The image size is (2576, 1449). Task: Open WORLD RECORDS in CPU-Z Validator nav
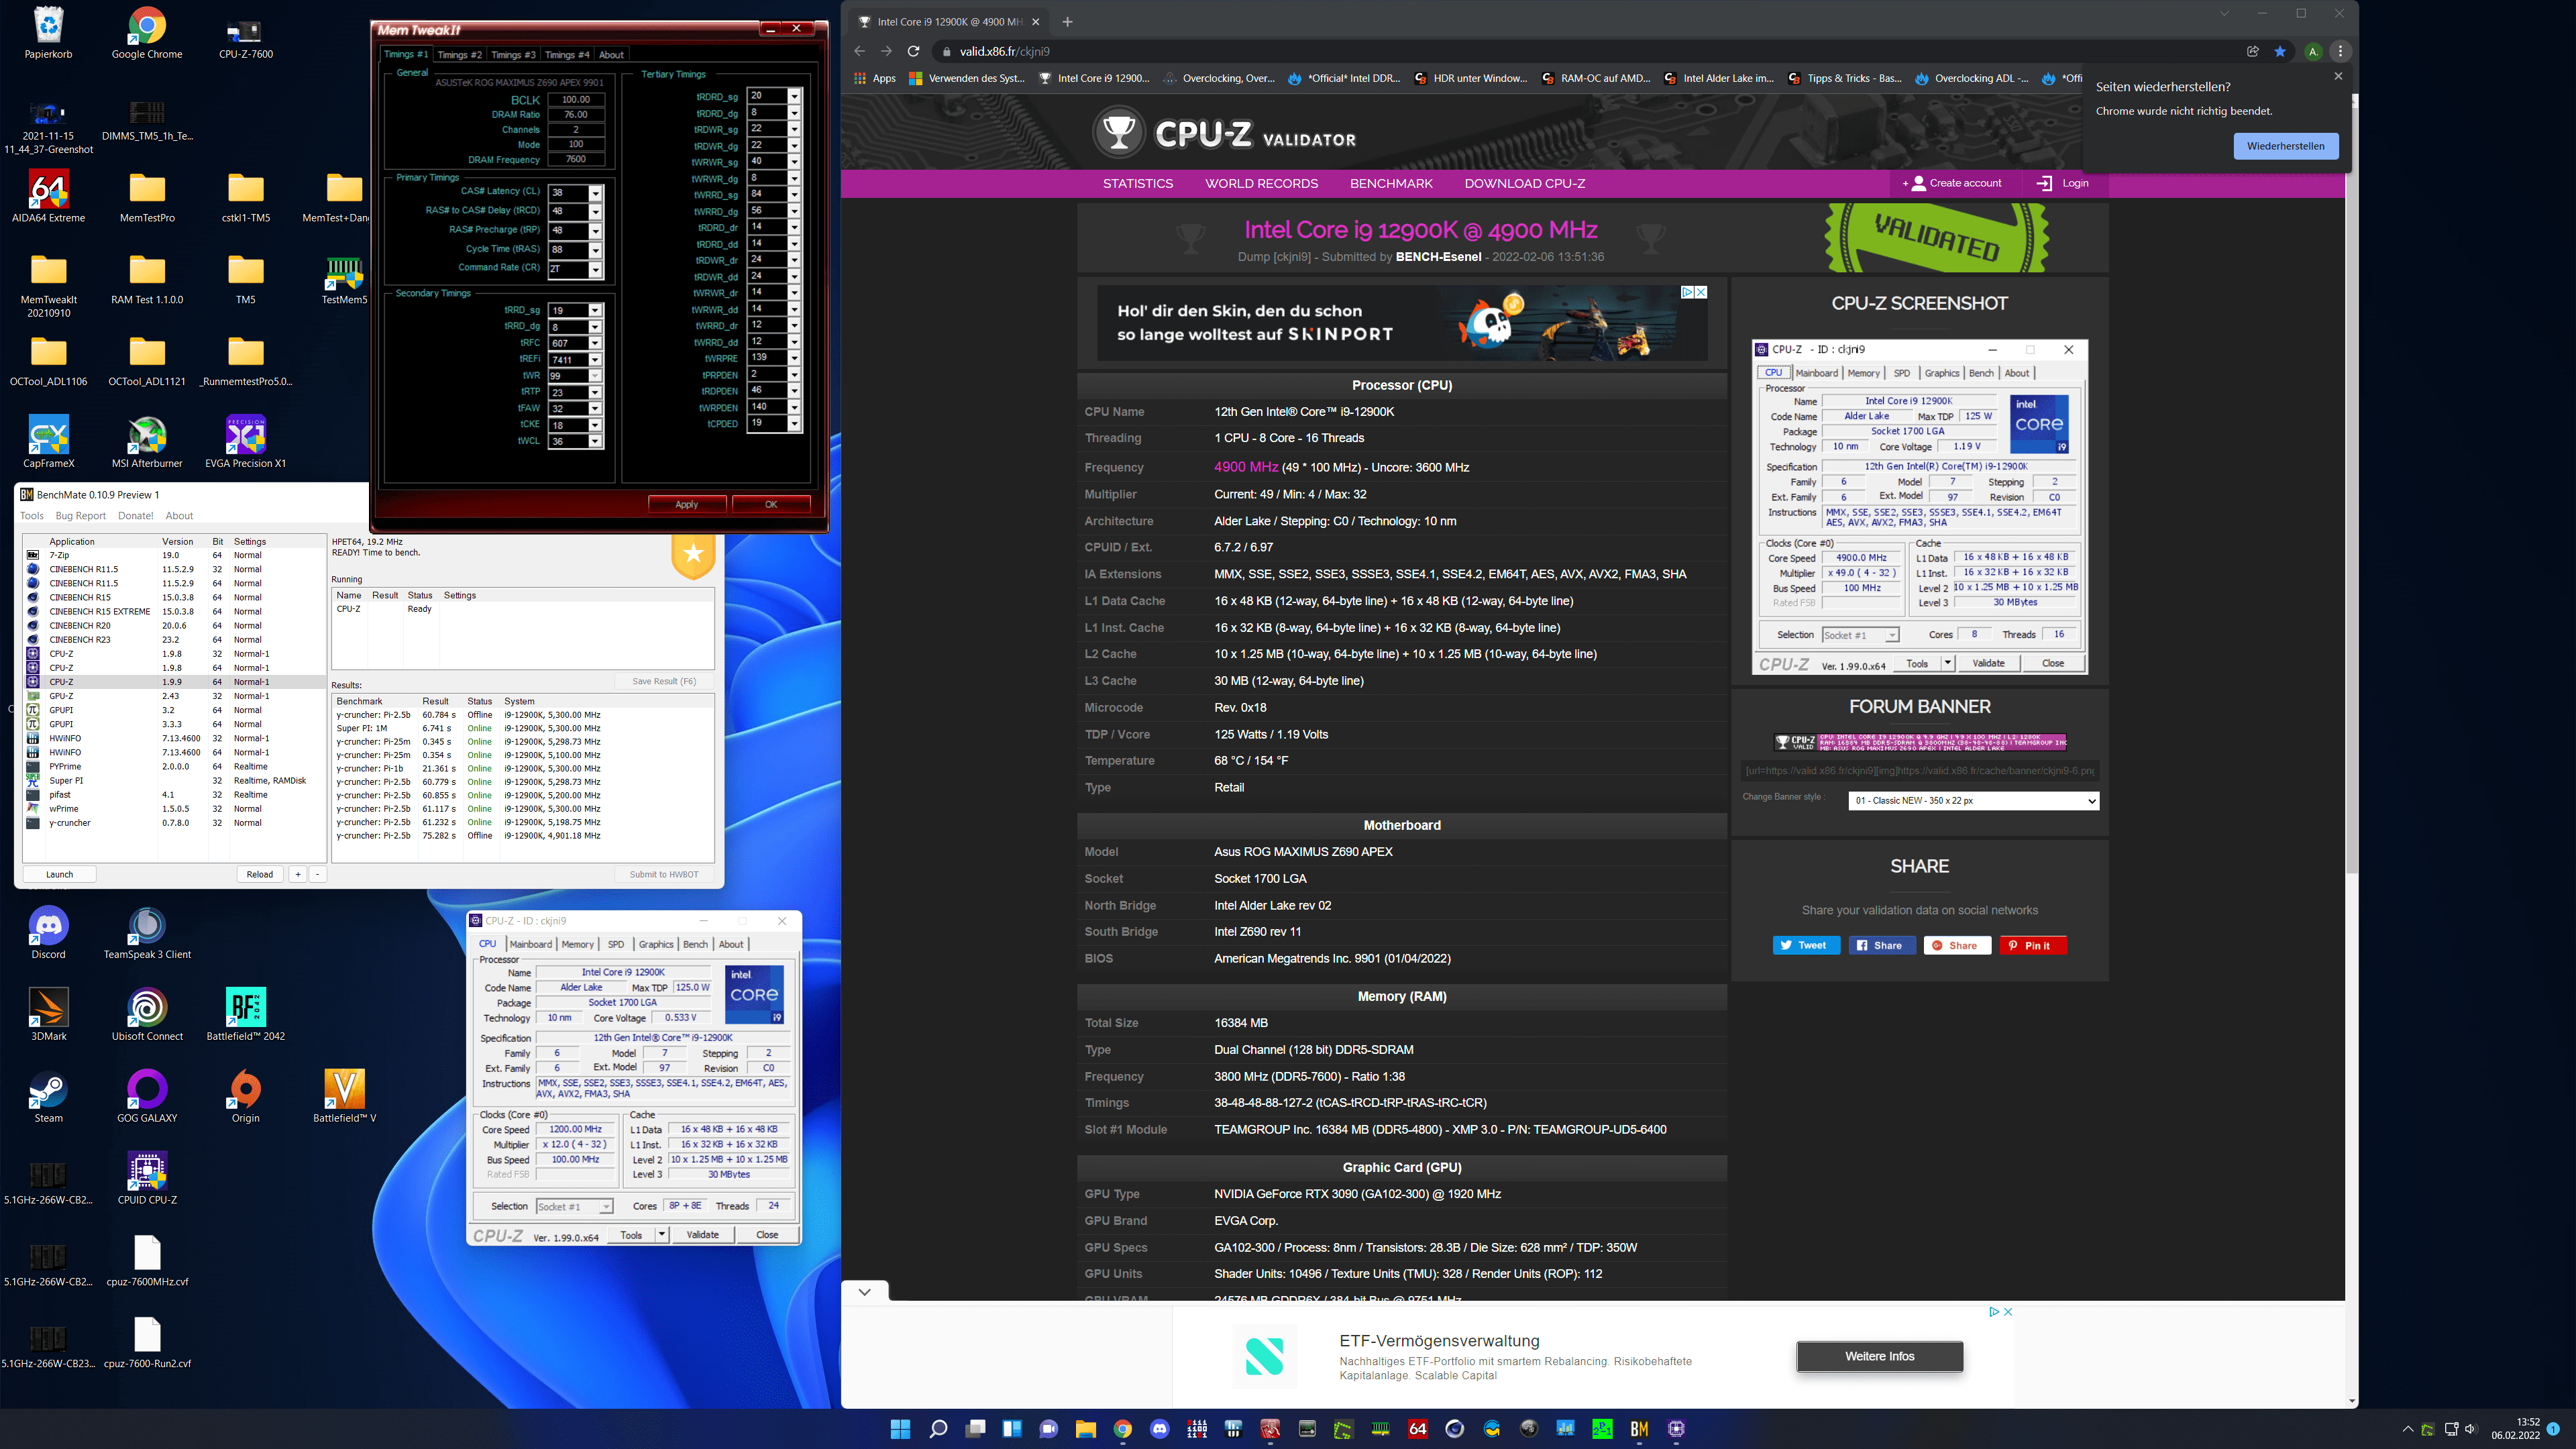(1261, 183)
